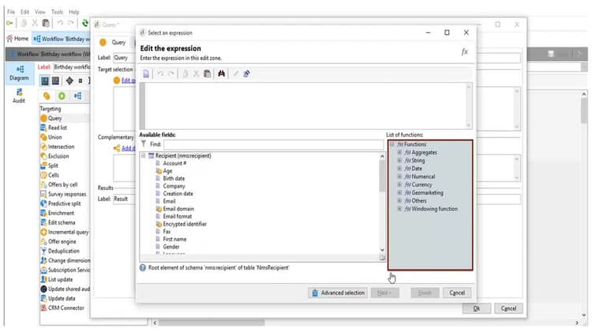The height and width of the screenshot is (332, 592).
Task: Open the Diagram view tab
Action: click(x=19, y=73)
